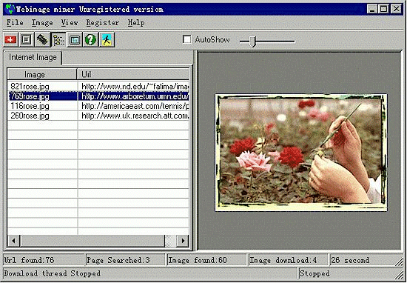Open help with green question mark icon

[90, 40]
